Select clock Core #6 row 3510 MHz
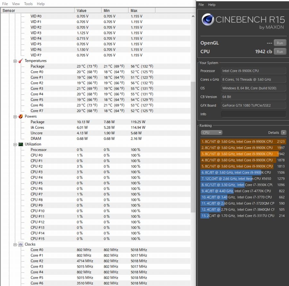289x286 pixels. point(110,283)
